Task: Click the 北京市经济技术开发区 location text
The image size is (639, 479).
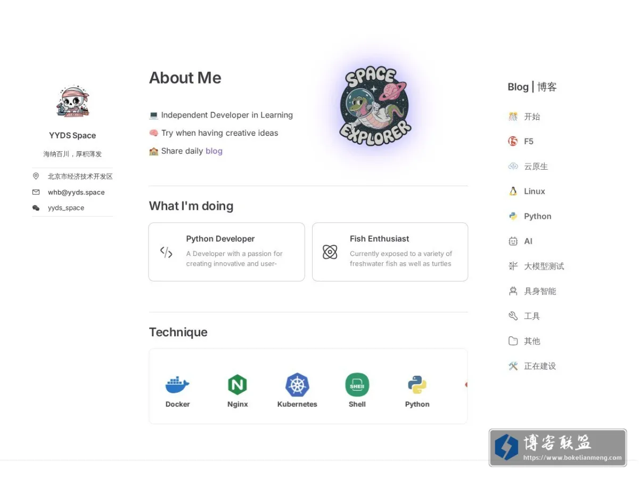Action: pos(80,176)
